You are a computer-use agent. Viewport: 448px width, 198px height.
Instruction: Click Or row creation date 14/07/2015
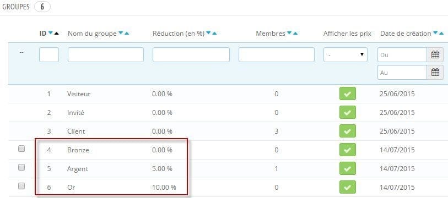click(x=397, y=188)
